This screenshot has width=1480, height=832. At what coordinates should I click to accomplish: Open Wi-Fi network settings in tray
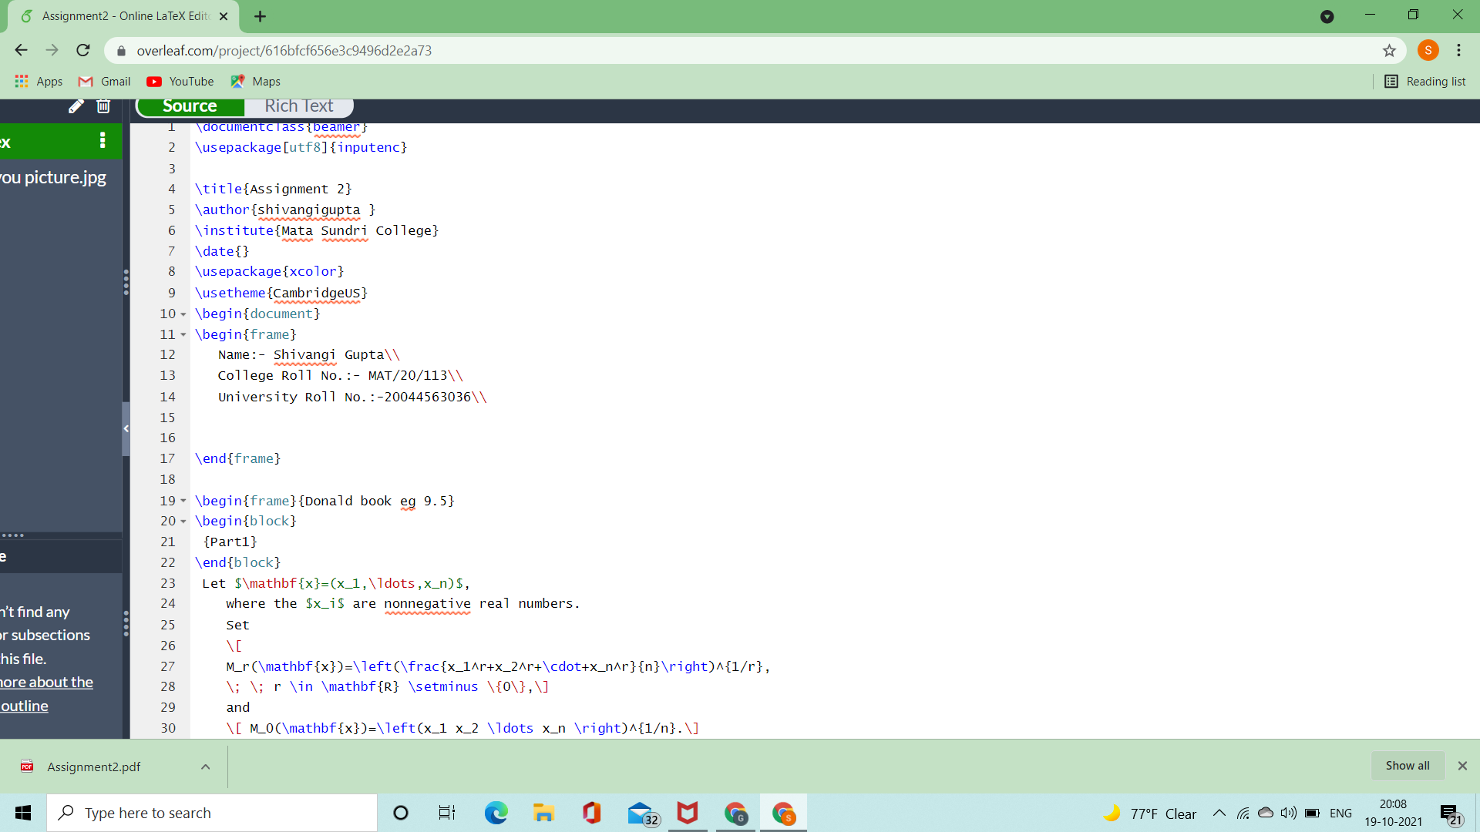[1243, 813]
